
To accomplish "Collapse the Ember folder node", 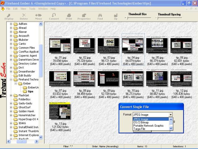I will (16, 84).
